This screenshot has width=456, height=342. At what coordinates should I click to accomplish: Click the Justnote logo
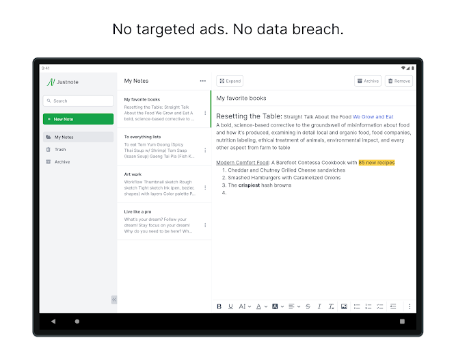point(62,82)
